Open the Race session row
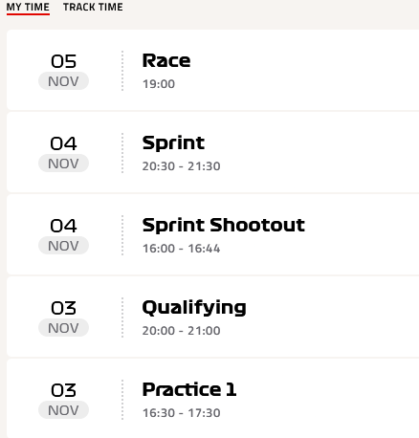This screenshot has width=419, height=438. 212,70
